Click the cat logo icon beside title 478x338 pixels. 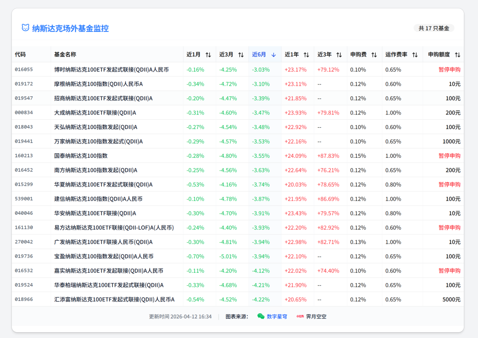[x=26, y=28]
